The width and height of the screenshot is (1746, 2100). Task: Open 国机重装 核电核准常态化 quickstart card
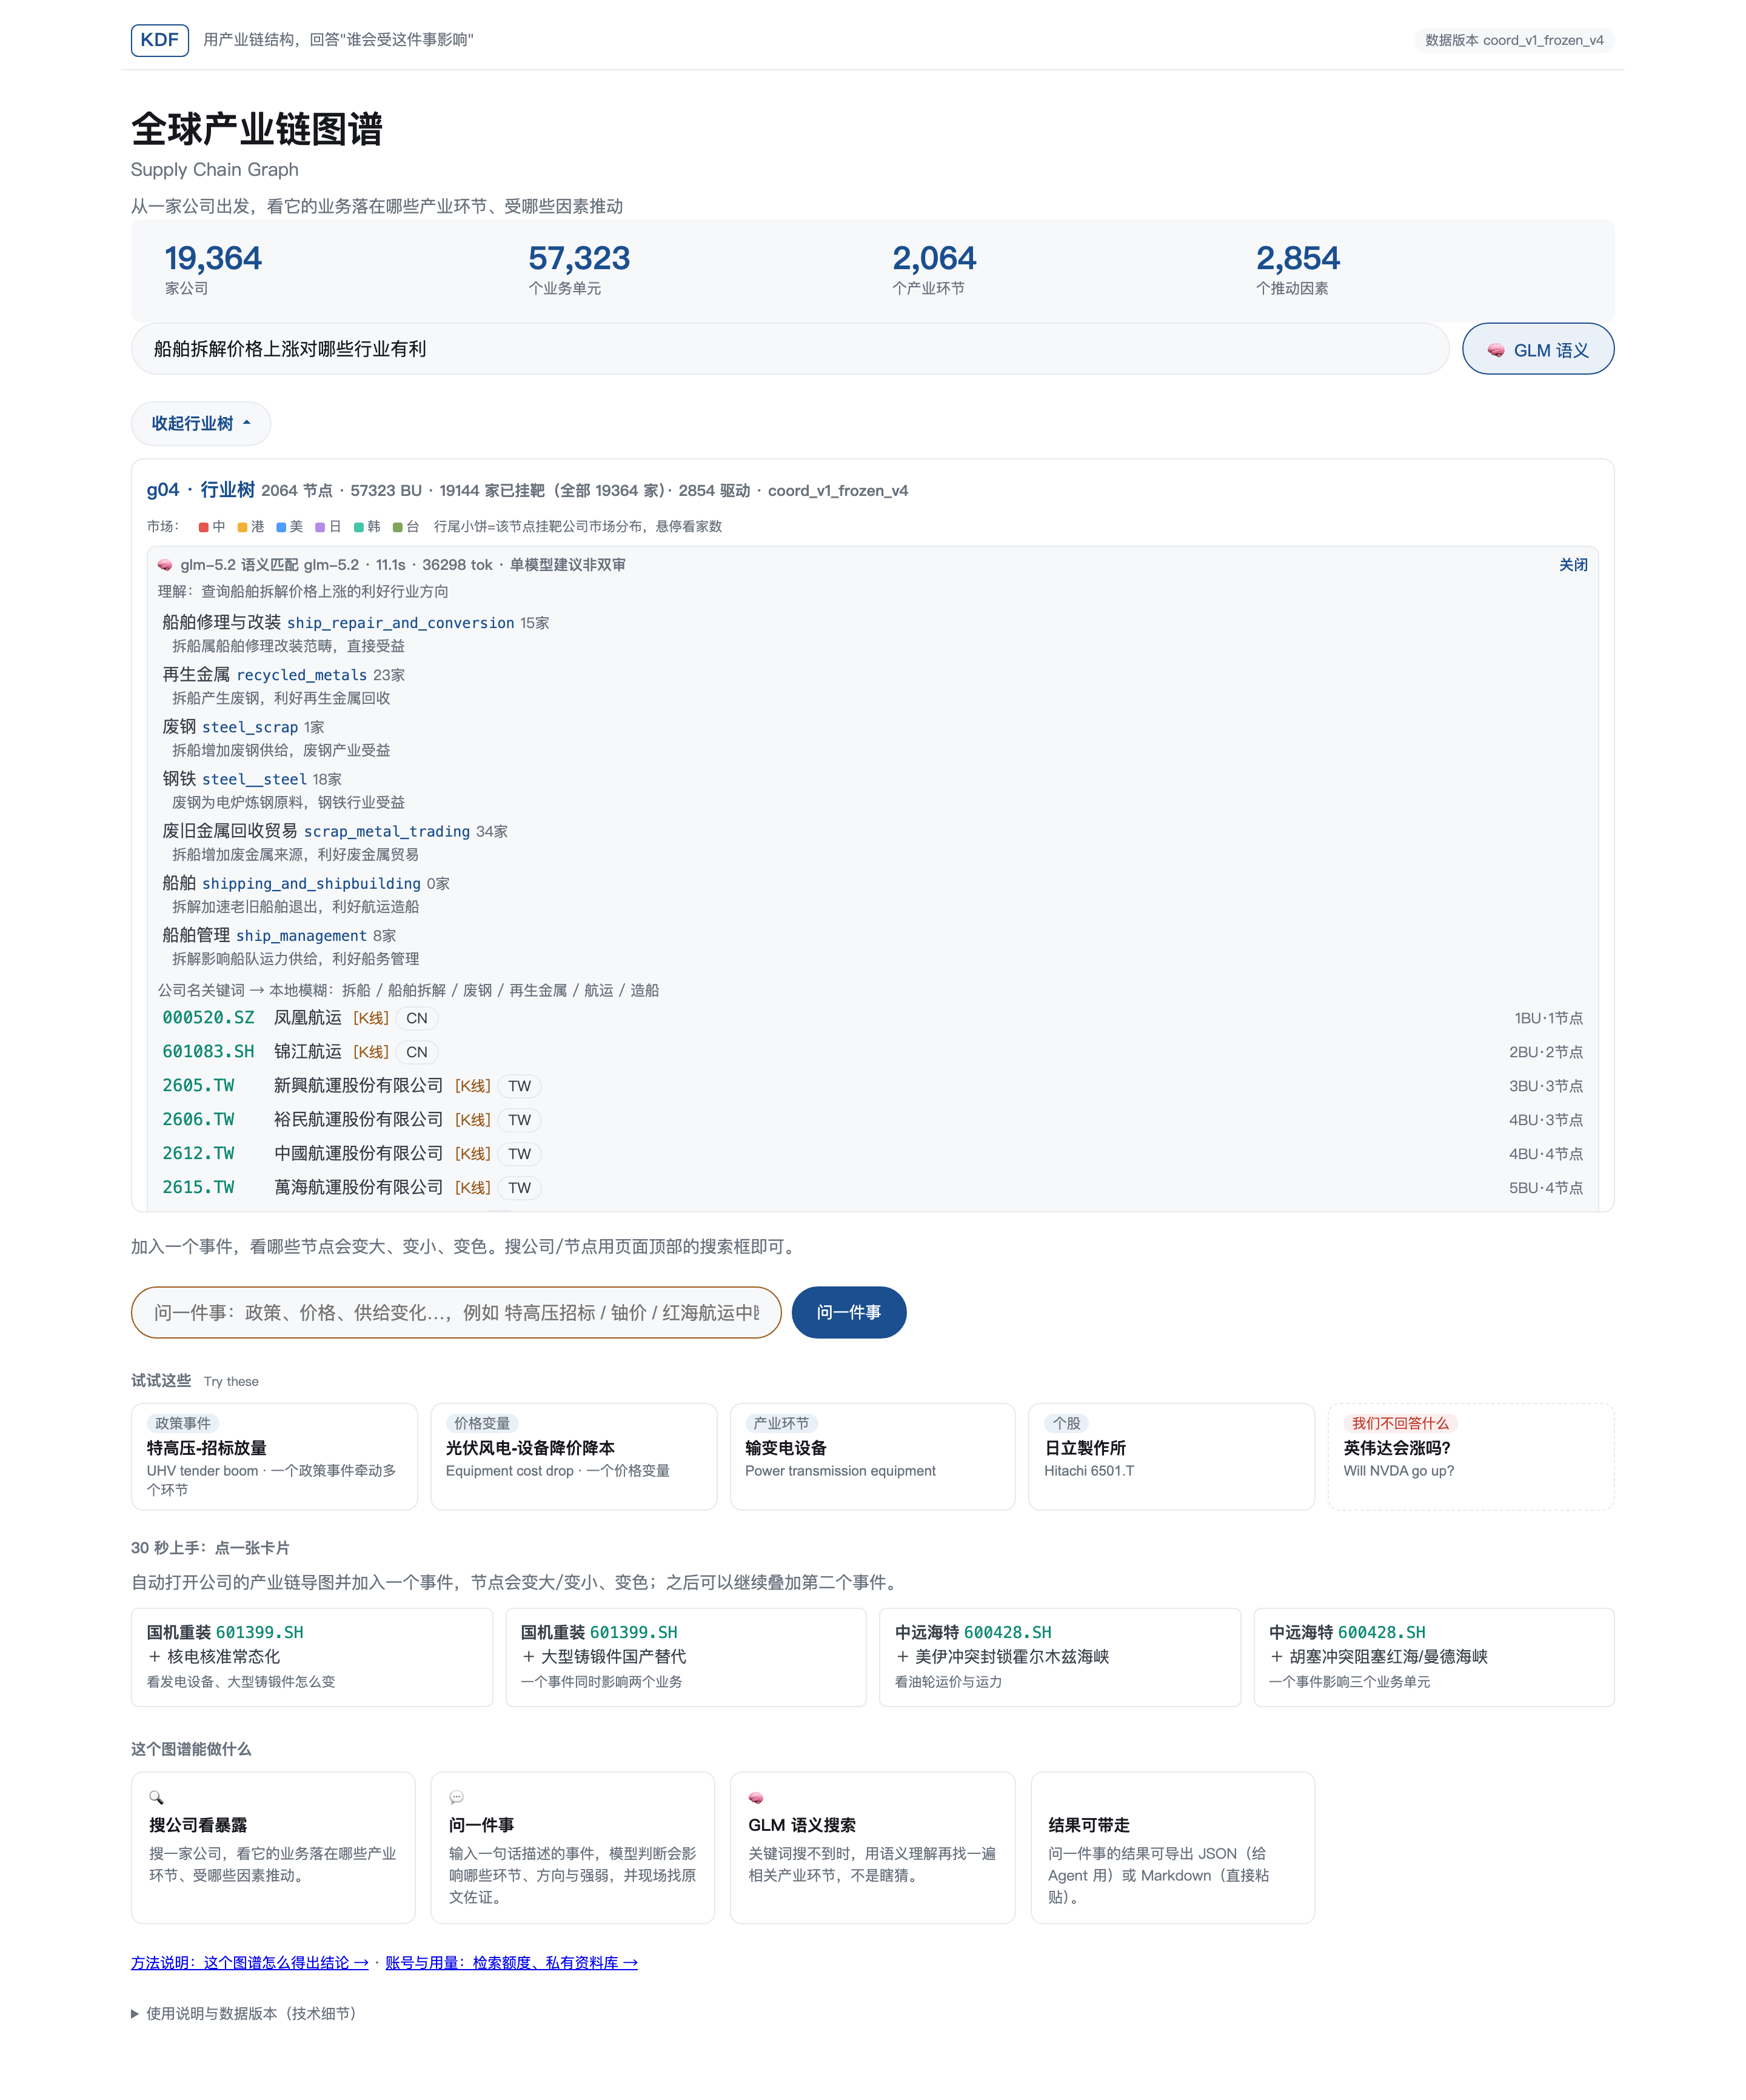[311, 1657]
